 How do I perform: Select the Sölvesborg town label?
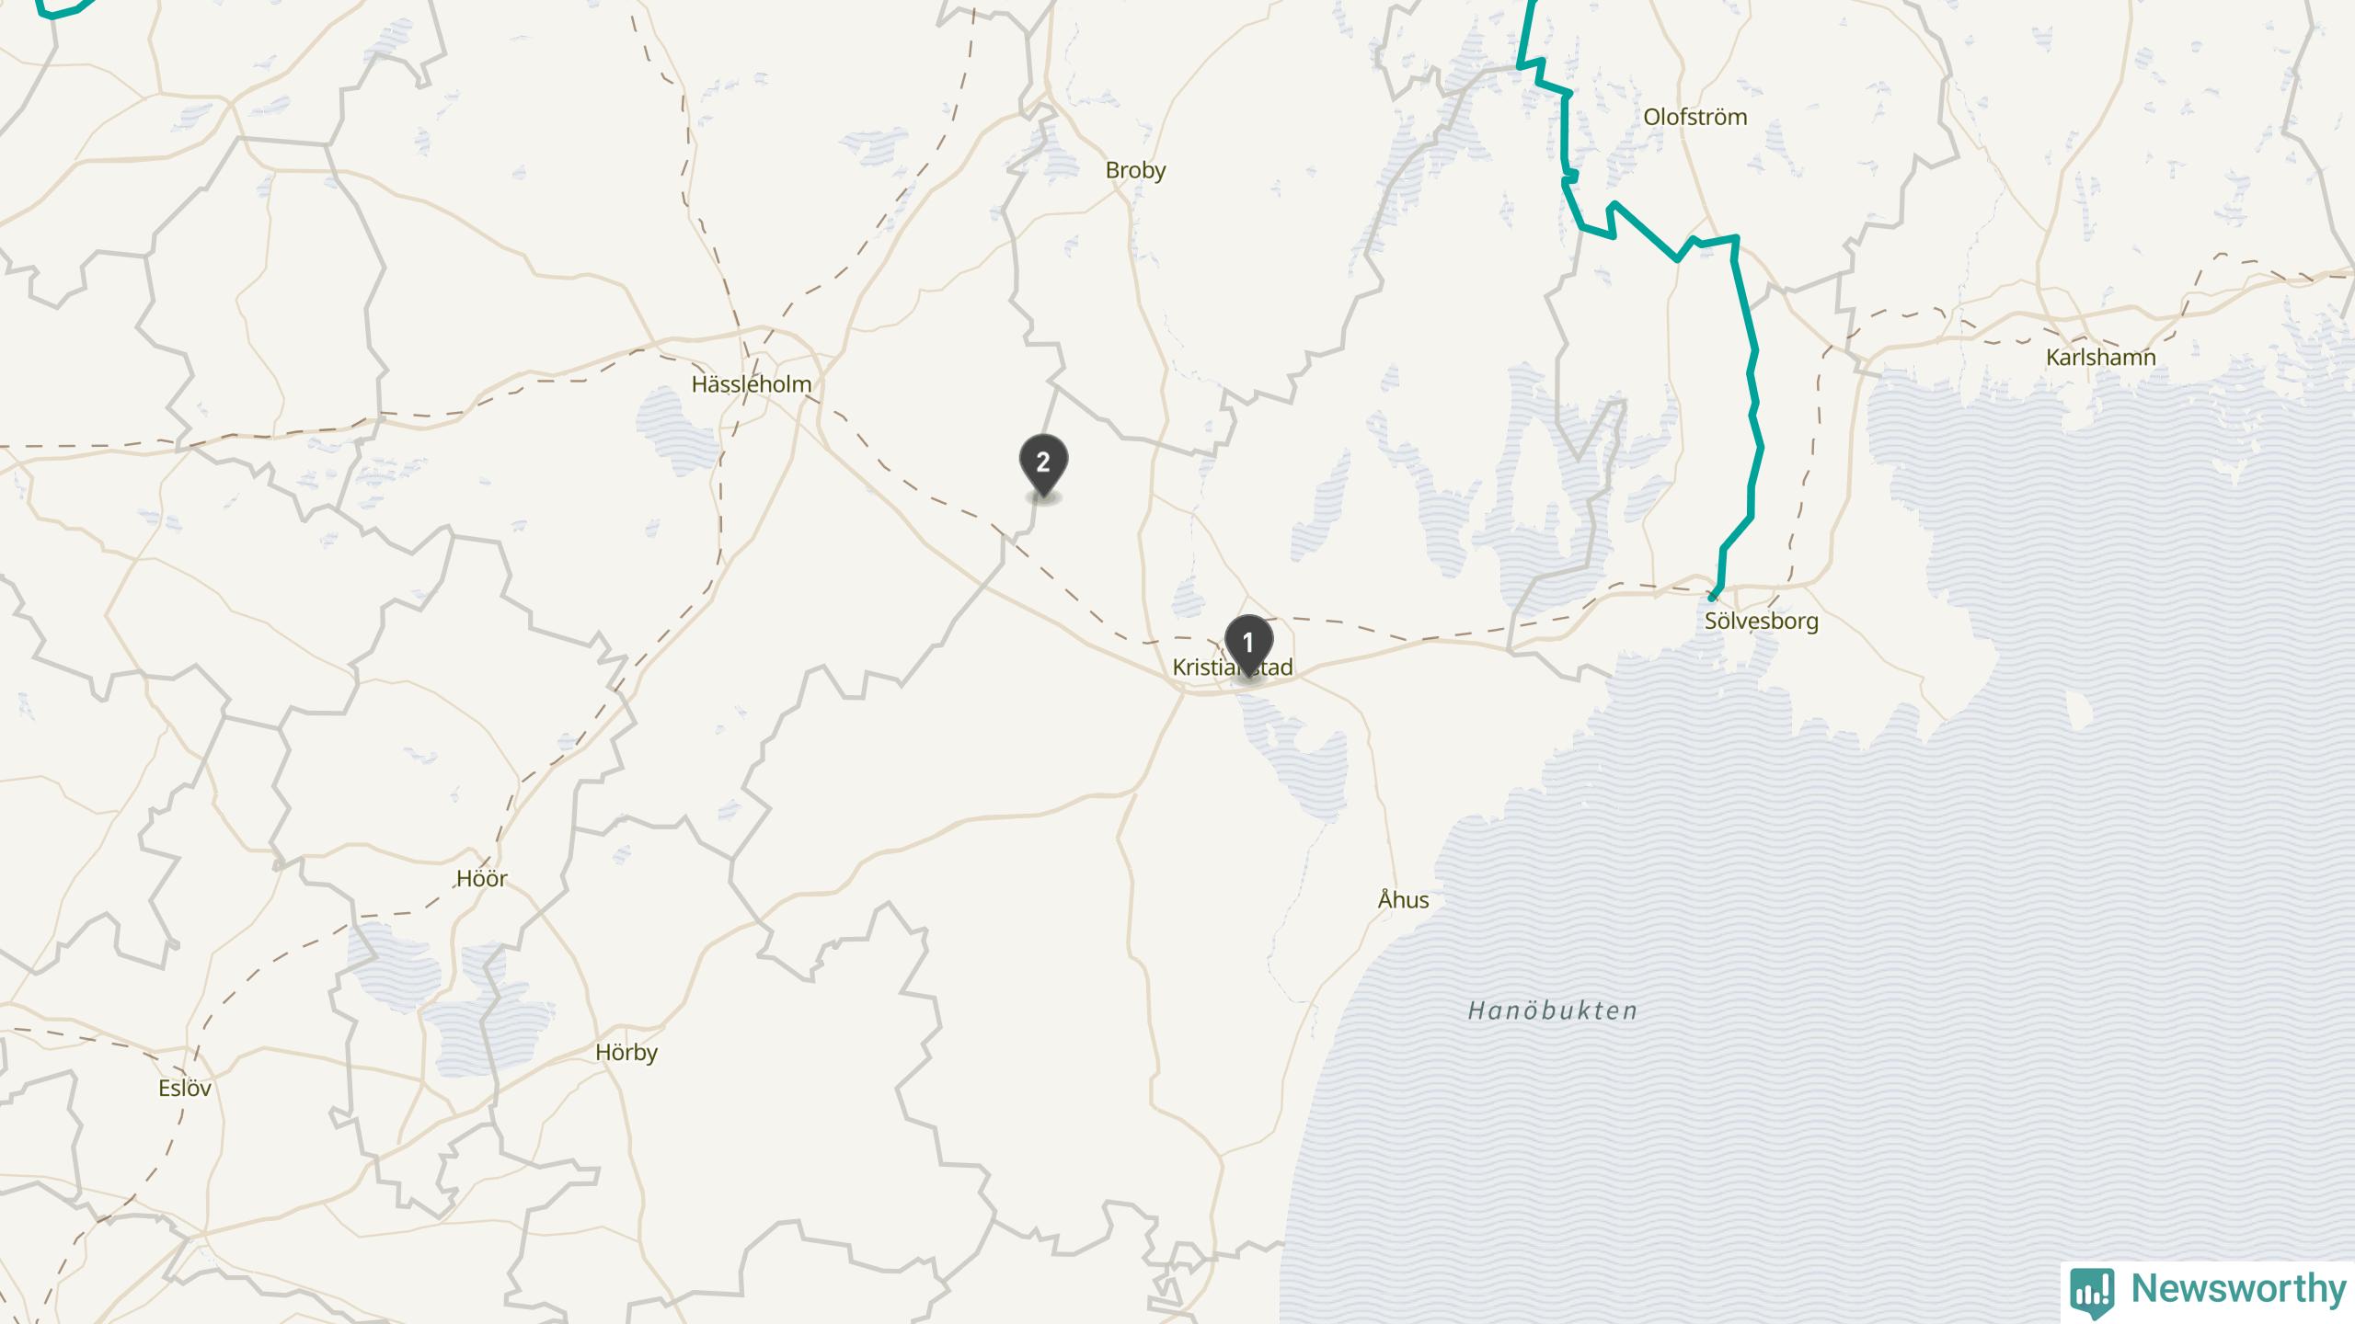click(x=1762, y=621)
